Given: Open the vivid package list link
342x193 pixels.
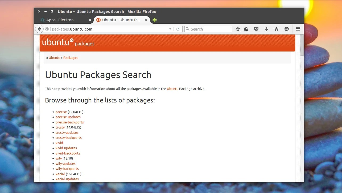Looking at the screenshot, I should click(59, 143).
